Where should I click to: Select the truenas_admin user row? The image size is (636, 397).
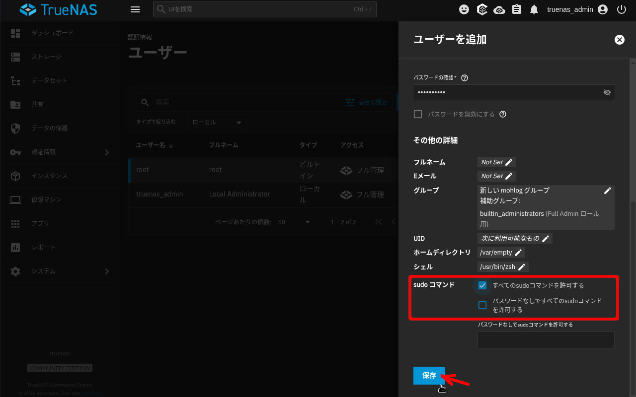pos(263,194)
